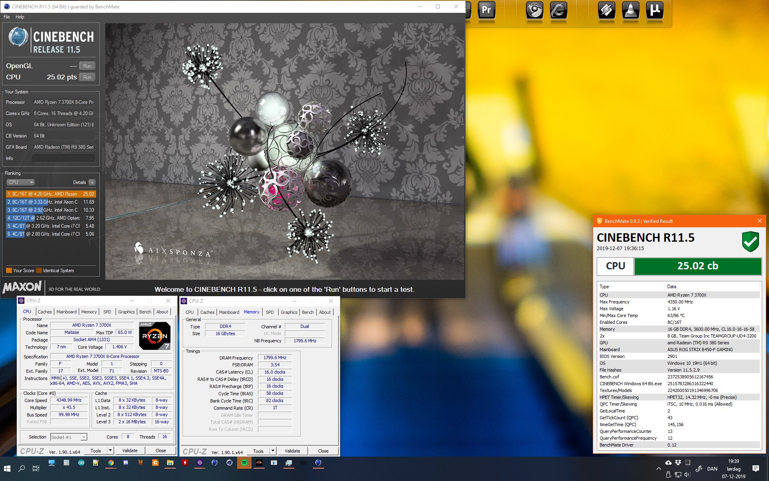Click Tools button in CPU-Z Memory window
Image resolution: width=769 pixels, height=481 pixels.
(258, 451)
